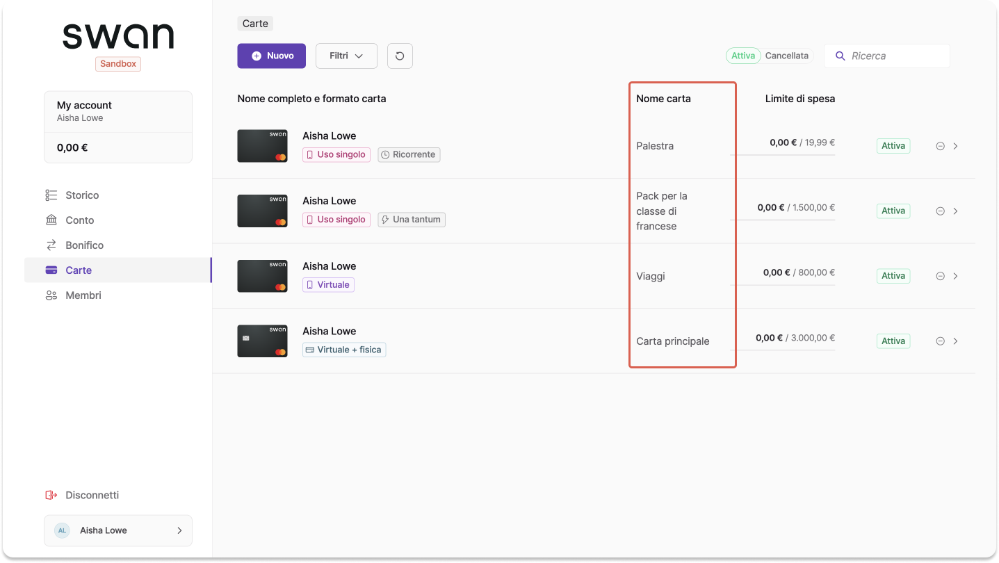
Task: Click the Ricerca search field
Action: coord(887,56)
